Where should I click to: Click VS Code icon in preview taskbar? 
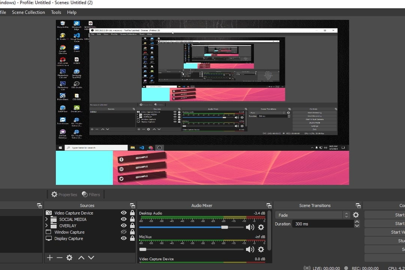[x=141, y=148]
